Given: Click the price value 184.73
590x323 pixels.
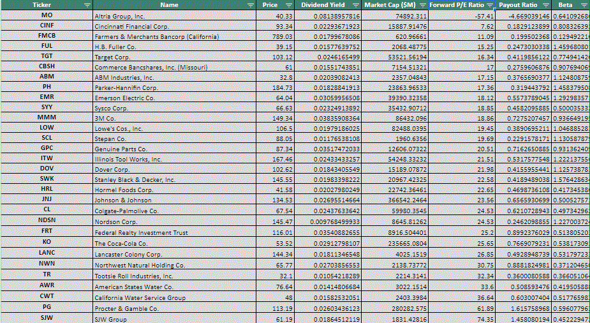Looking at the screenshot, I should 276,87.
